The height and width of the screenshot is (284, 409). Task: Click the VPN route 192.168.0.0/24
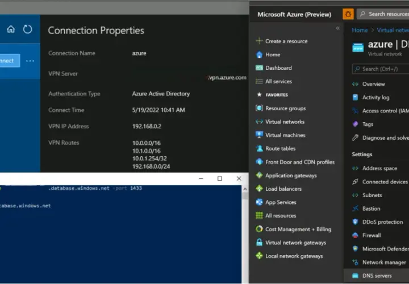tap(151, 166)
